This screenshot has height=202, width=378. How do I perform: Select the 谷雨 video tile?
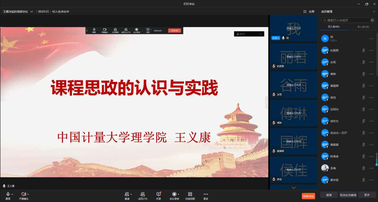[x=293, y=85]
